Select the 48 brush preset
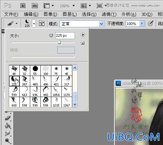Screen dimensions: 163x145 click(x=14, y=70)
